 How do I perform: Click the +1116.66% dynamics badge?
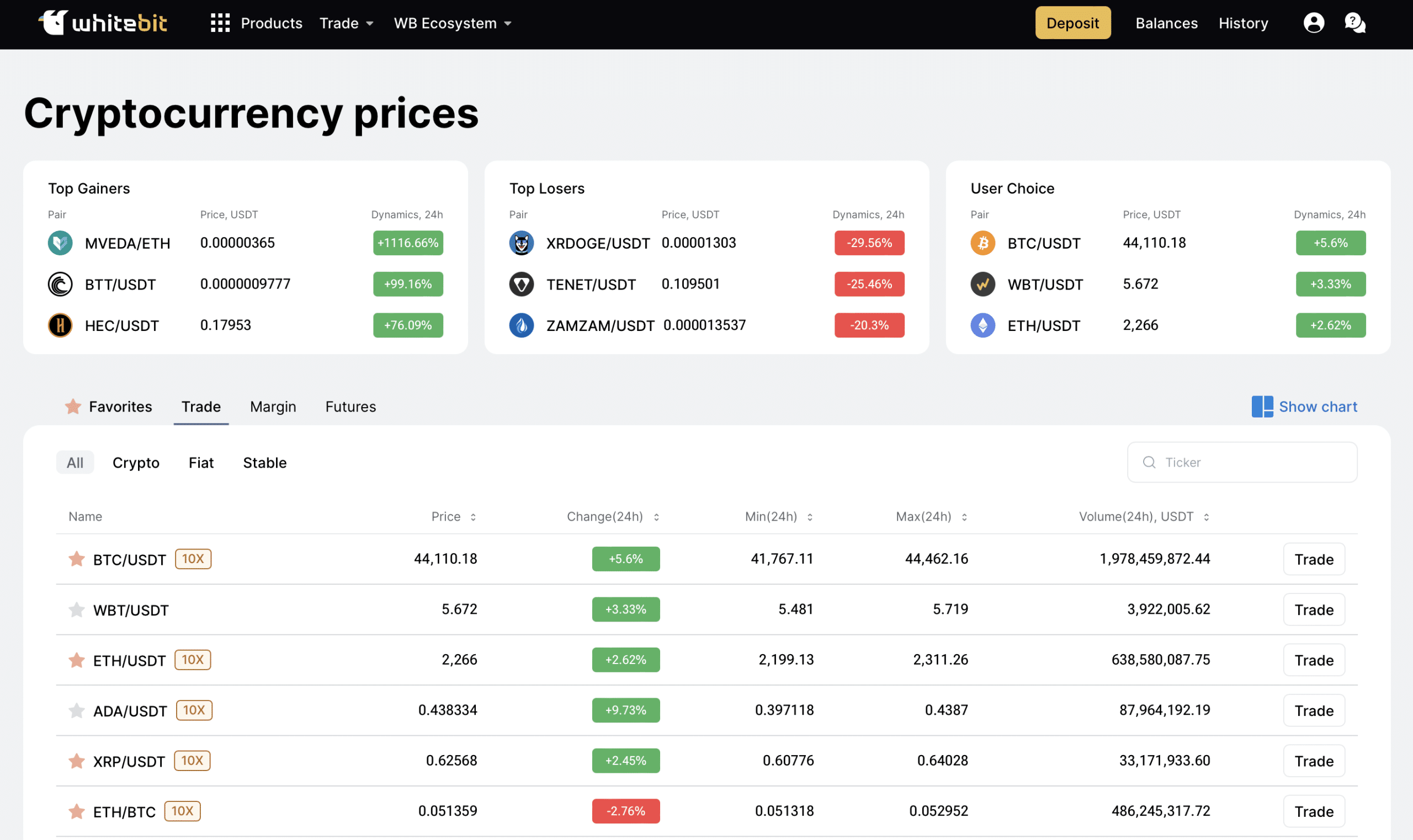coord(408,243)
